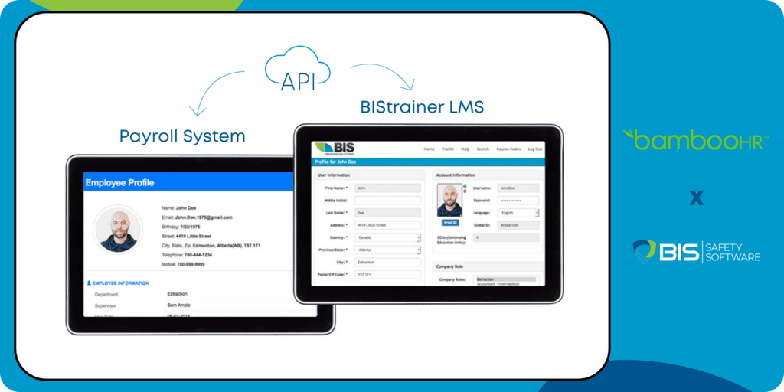Click the Log Out link

[534, 149]
